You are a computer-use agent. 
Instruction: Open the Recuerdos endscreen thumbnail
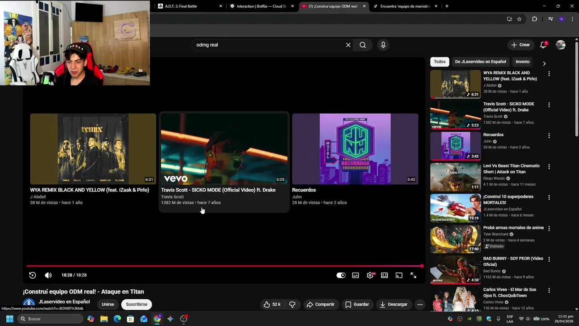pyautogui.click(x=355, y=149)
